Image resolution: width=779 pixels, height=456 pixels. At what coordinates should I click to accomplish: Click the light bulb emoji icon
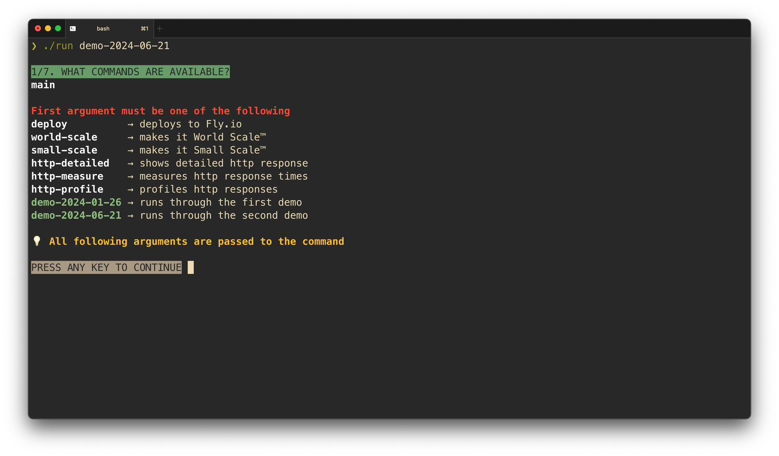pyautogui.click(x=37, y=241)
